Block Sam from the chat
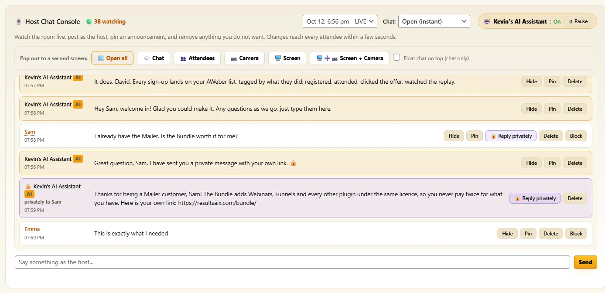This screenshot has width=605, height=293. (576, 136)
